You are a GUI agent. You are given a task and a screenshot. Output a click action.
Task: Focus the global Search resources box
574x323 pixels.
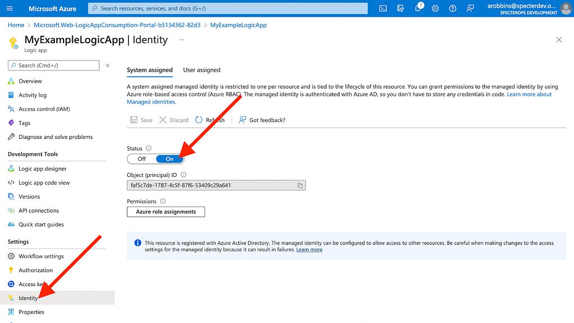pyautogui.click(x=228, y=8)
